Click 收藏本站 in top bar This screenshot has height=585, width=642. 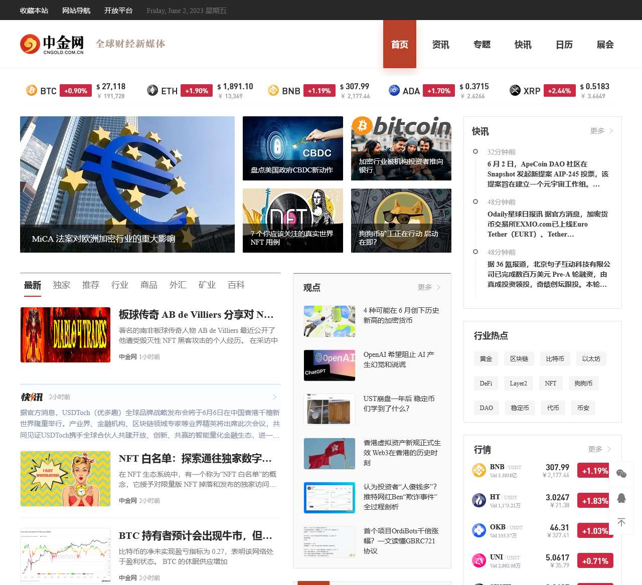34,11
